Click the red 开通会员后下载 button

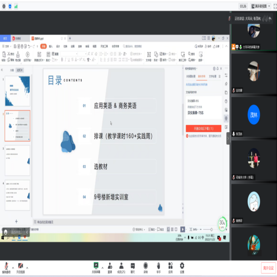[204, 129]
